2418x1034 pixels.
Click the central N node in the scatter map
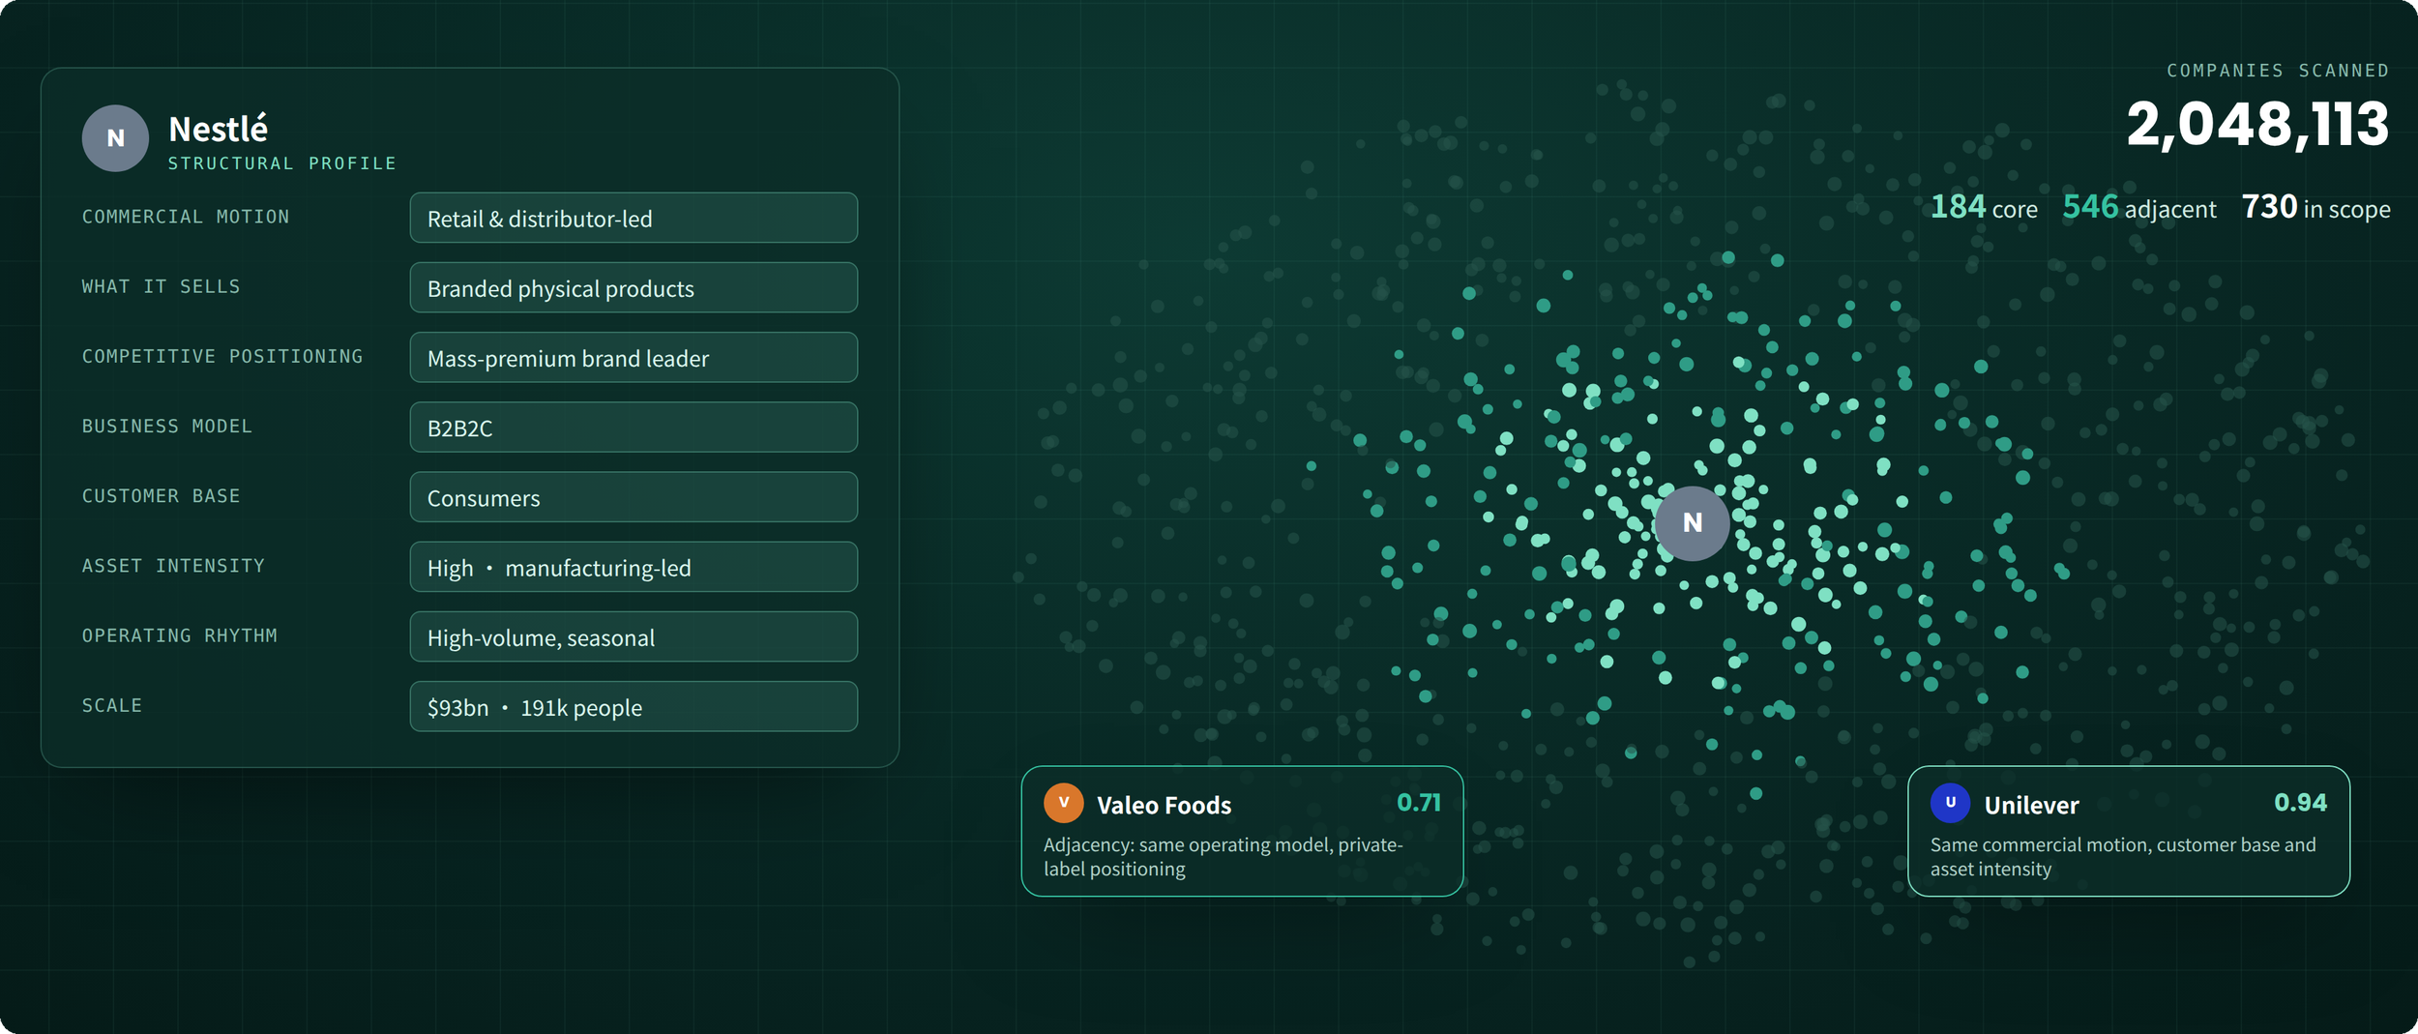point(1692,523)
